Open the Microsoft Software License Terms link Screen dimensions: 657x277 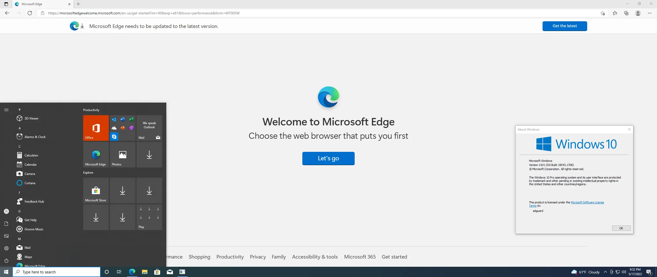587,202
